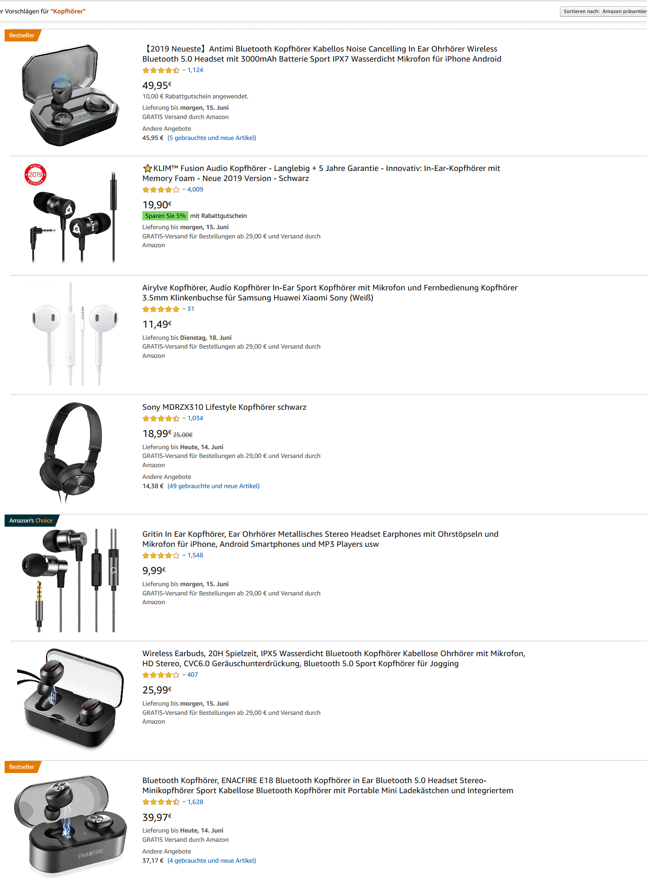
Task: Open the Airylve Kopfhörer product title
Action: 330,292
